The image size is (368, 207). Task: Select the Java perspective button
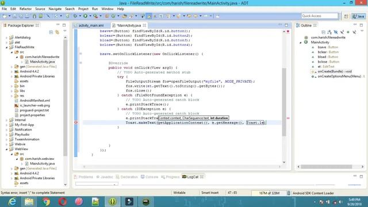coord(358,16)
